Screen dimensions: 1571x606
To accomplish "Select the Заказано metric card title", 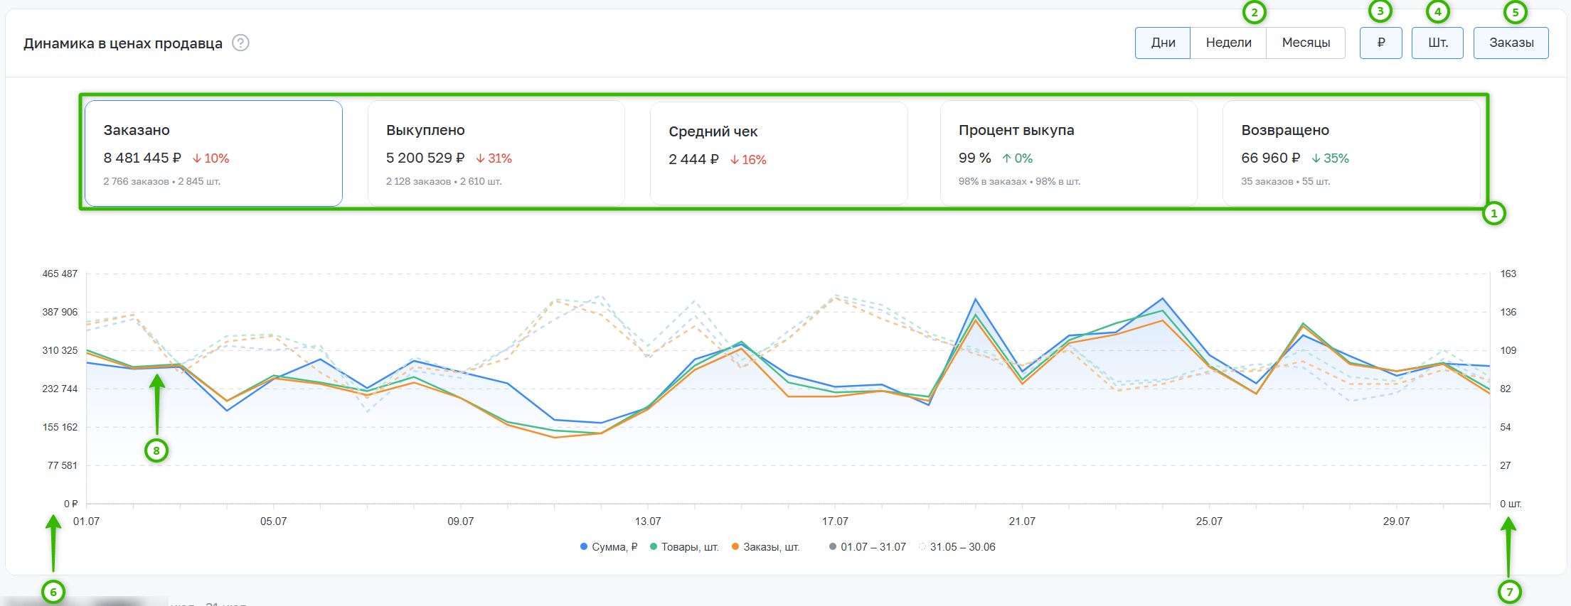I will (137, 130).
